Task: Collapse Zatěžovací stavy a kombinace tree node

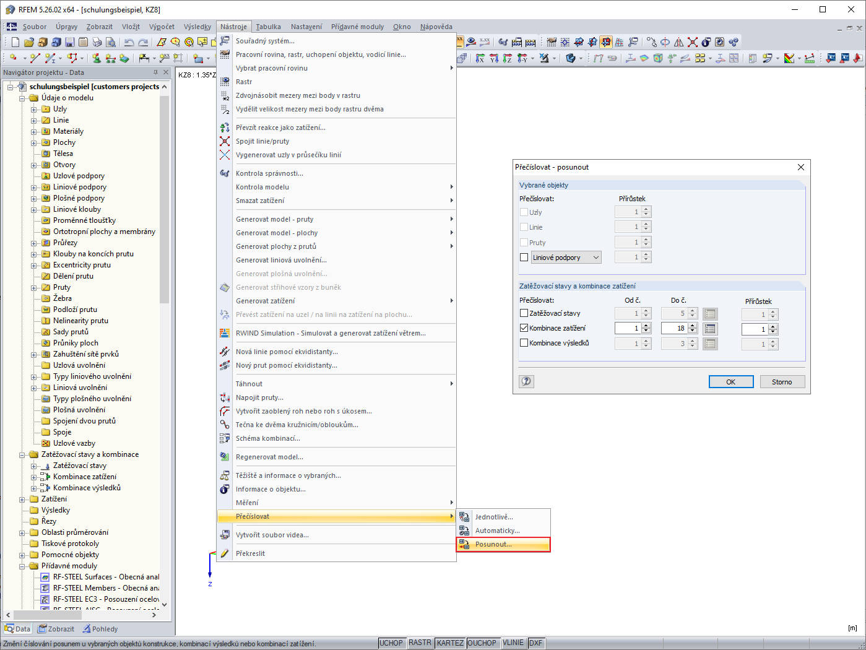Action: coord(22,455)
